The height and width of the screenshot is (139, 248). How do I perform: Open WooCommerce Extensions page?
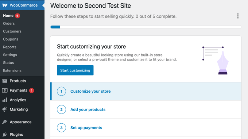(x=12, y=70)
